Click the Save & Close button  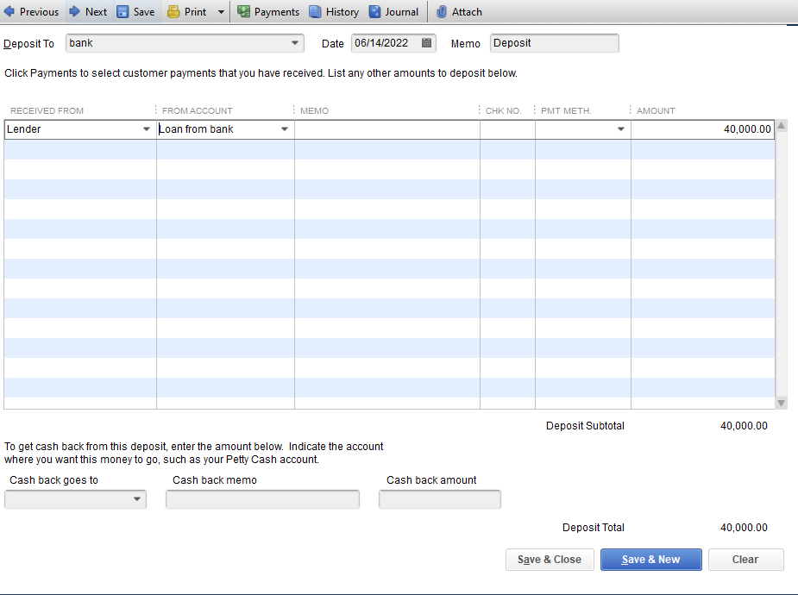click(x=550, y=560)
